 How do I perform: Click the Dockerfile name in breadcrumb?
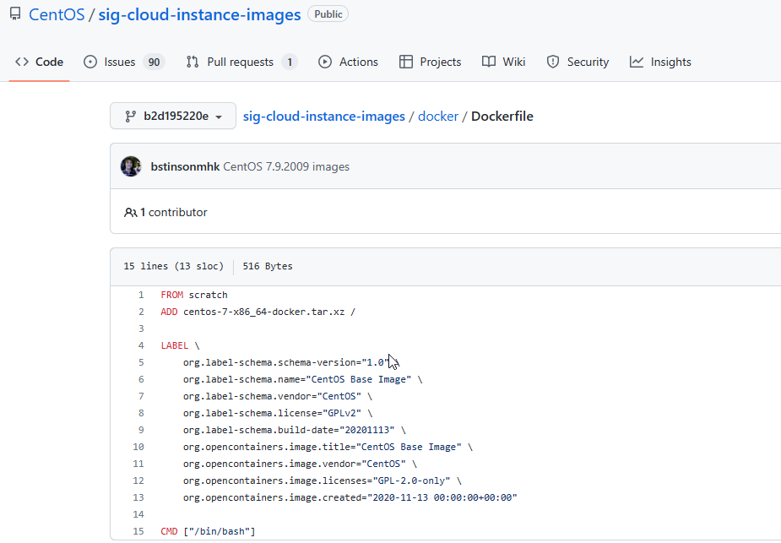(x=502, y=116)
